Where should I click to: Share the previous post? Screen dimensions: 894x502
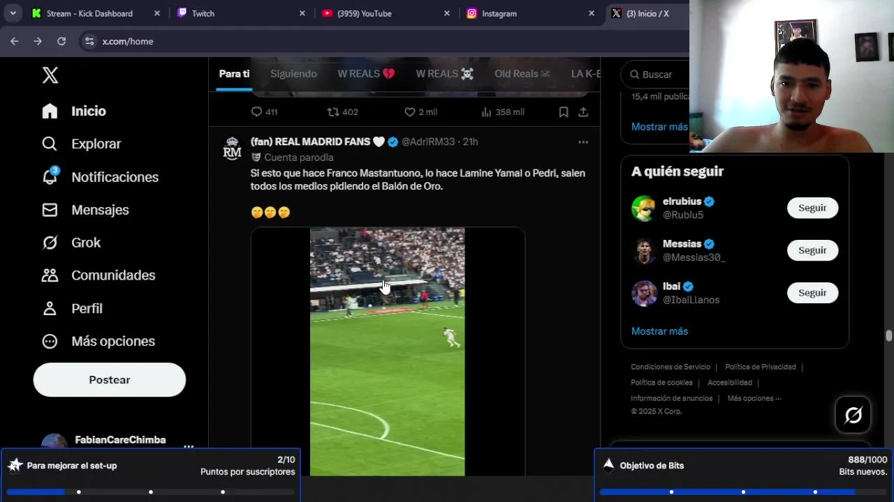(x=583, y=112)
